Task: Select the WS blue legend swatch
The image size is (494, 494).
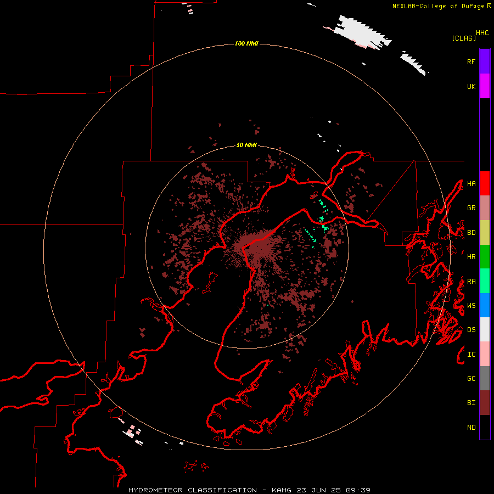Action: 485,305
